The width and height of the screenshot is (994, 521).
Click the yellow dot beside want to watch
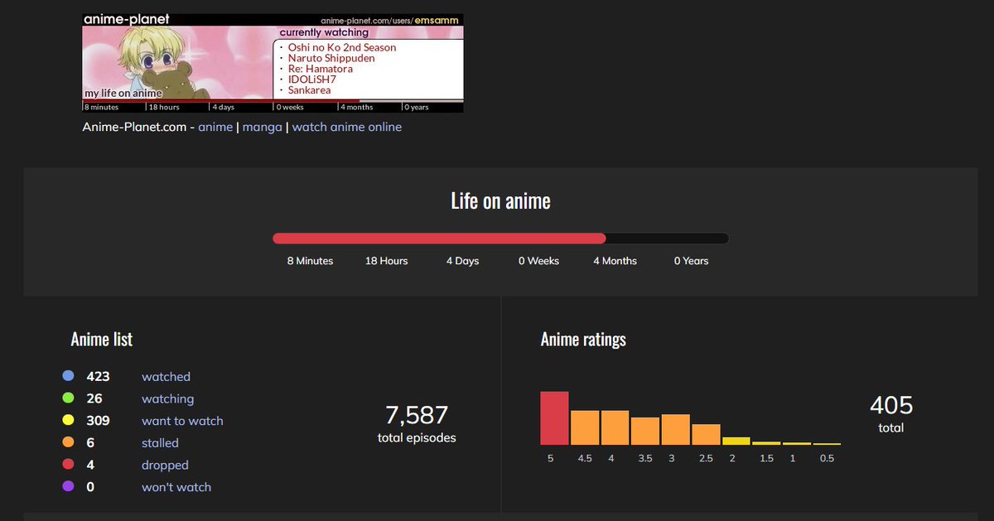[68, 421]
